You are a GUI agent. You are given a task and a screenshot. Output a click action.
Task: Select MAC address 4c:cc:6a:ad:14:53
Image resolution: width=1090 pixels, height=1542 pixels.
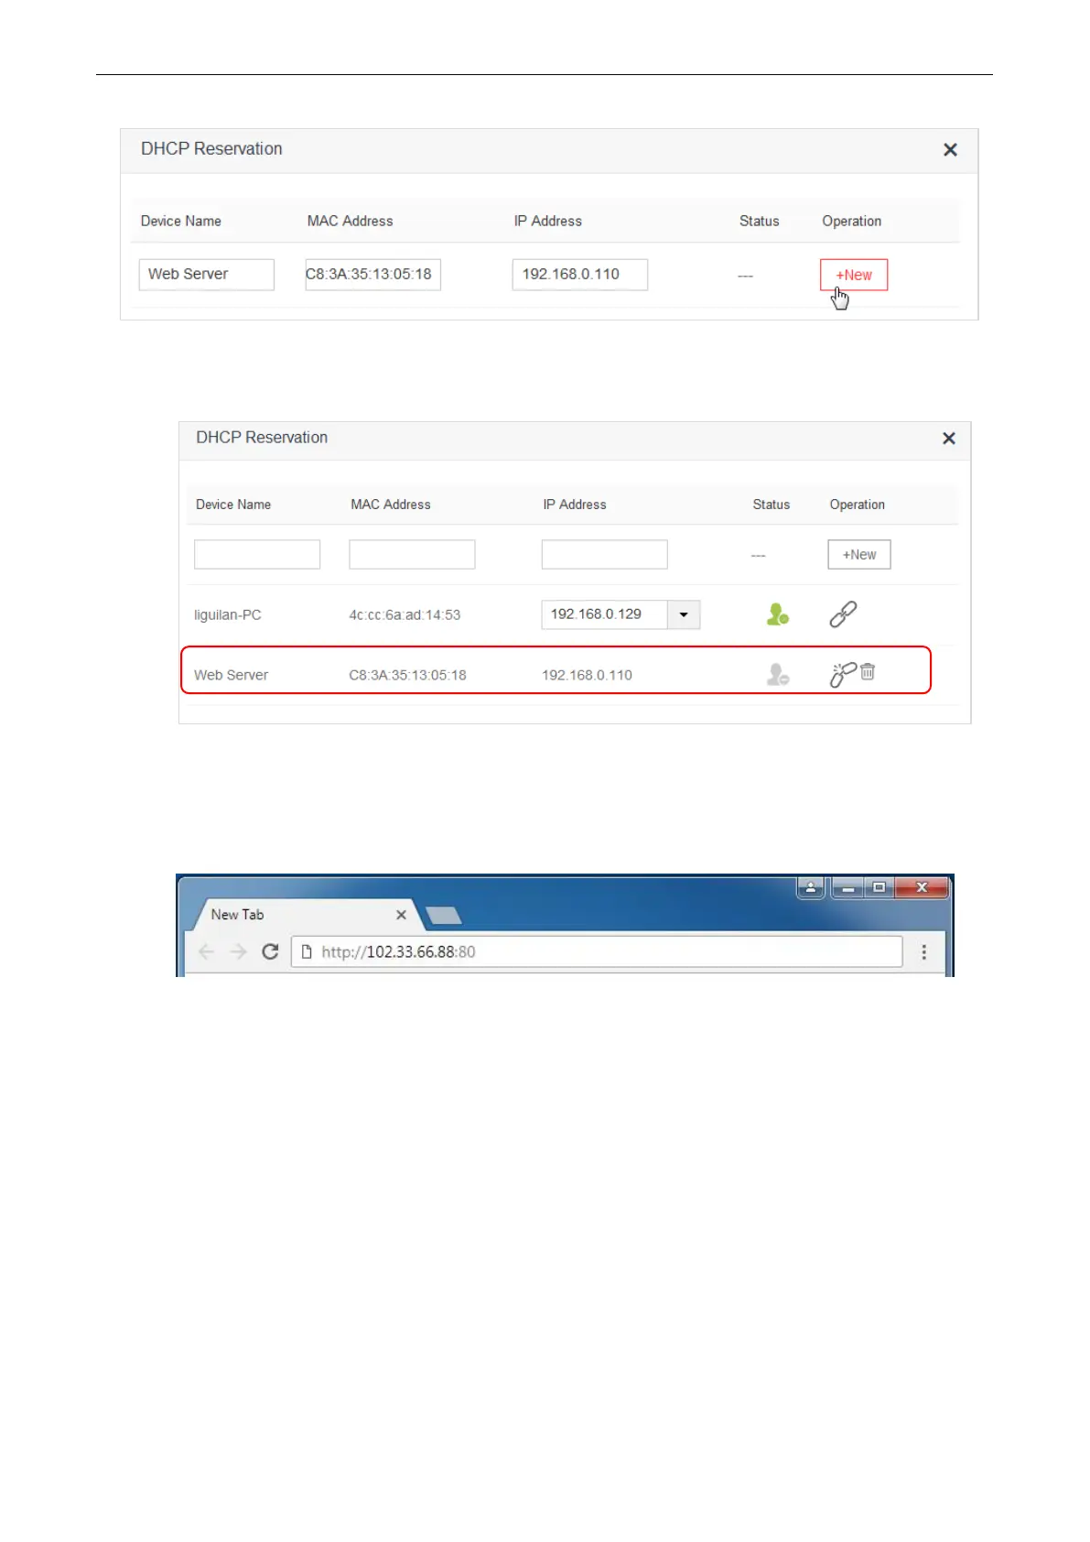pos(405,615)
